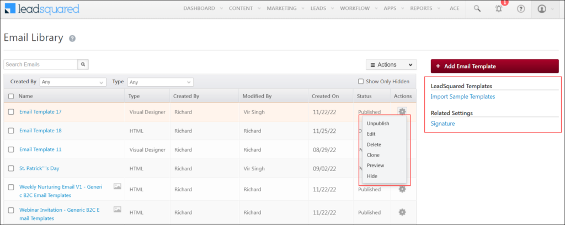Focus the Search Emails input field
The width and height of the screenshot is (565, 225).
click(x=40, y=65)
